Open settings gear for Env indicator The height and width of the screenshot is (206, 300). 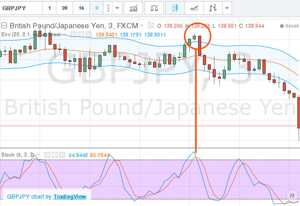tap(81, 34)
